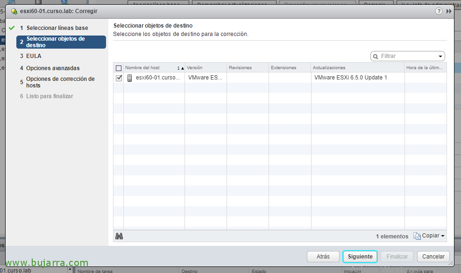Image resolution: width=461 pixels, height=273 pixels.
Task: Sort by Hora de la últim... column
Action: point(426,68)
